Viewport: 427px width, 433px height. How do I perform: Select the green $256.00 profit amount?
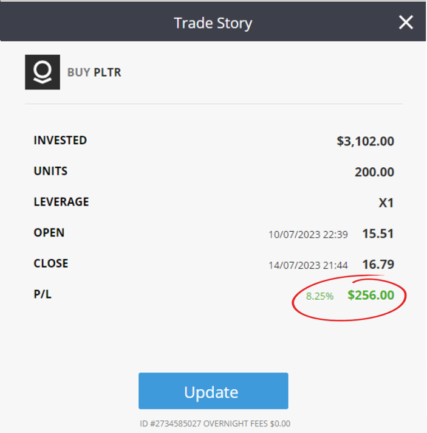point(371,296)
